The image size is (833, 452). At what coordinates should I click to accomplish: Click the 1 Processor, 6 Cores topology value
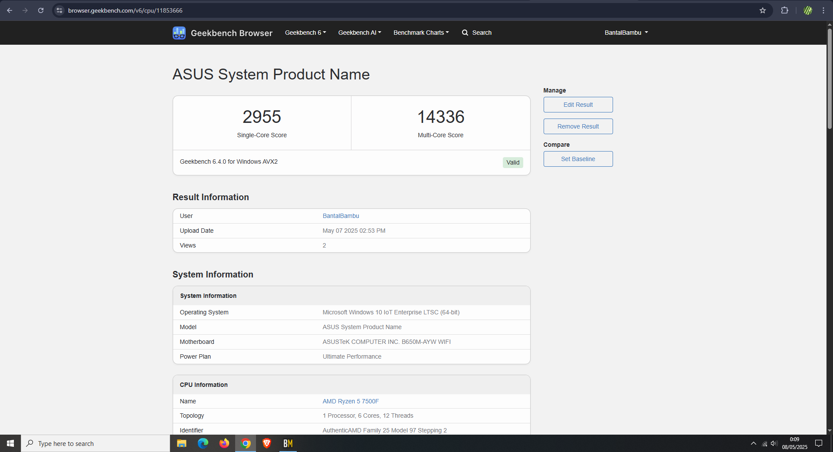pos(368,416)
